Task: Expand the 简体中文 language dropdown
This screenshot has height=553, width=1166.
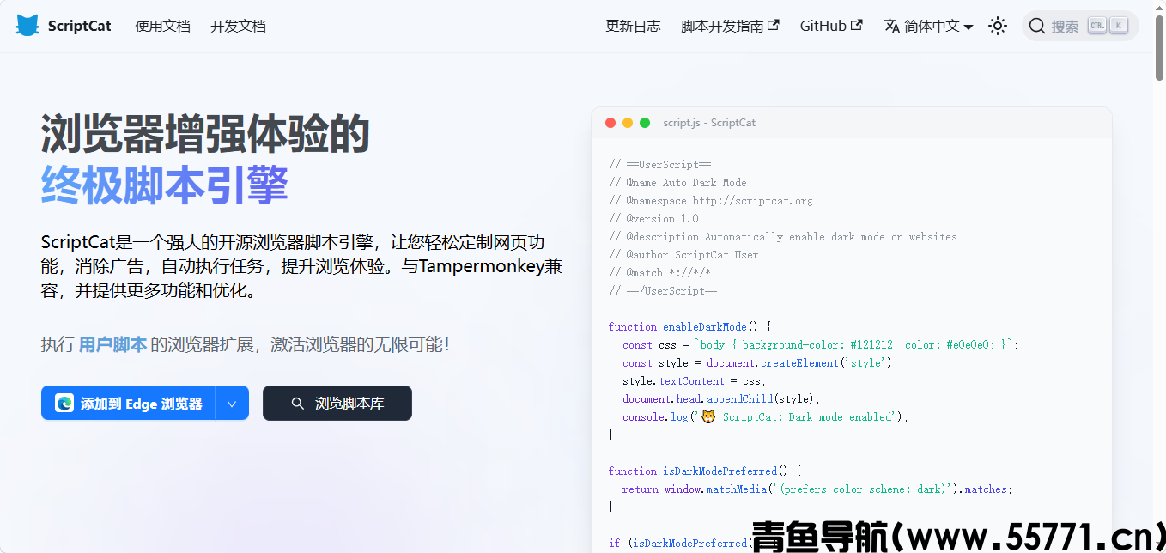Action: tap(928, 26)
